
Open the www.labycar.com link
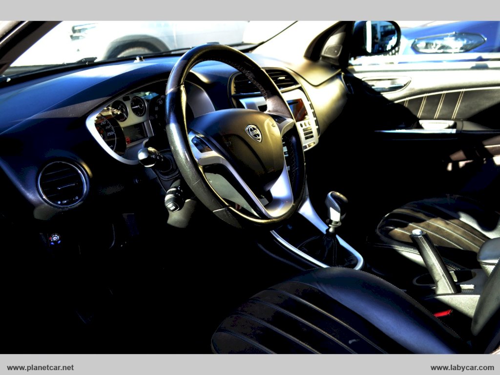pyautogui.click(x=462, y=367)
